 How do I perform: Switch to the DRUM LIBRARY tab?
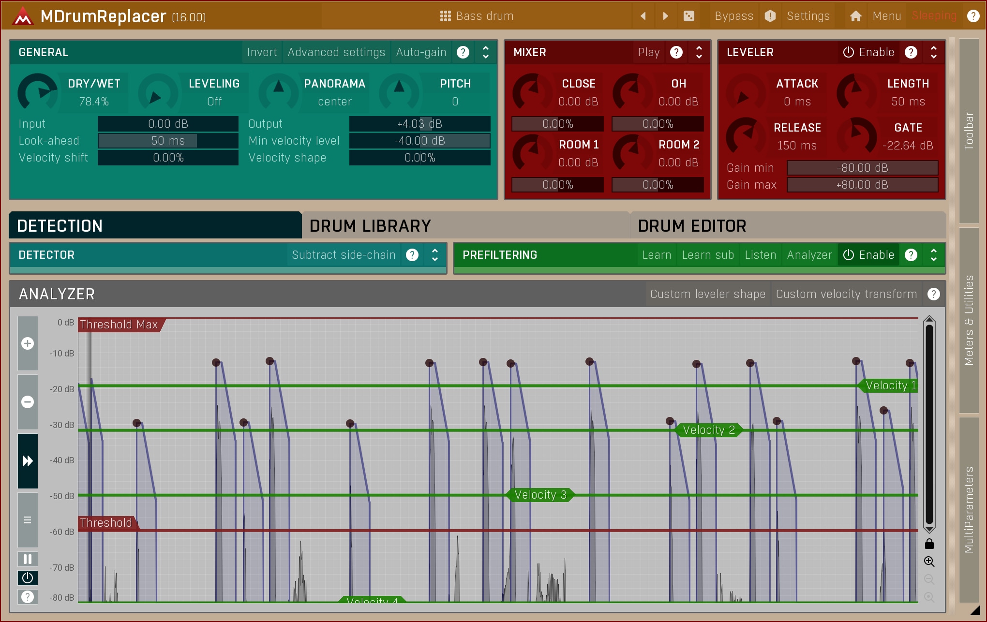click(466, 225)
